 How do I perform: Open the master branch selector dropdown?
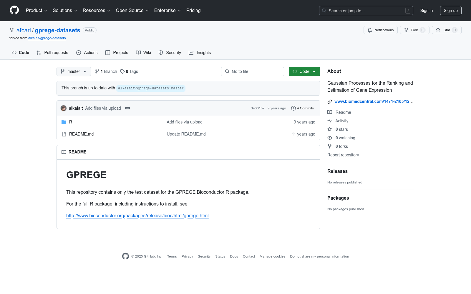[x=74, y=71]
